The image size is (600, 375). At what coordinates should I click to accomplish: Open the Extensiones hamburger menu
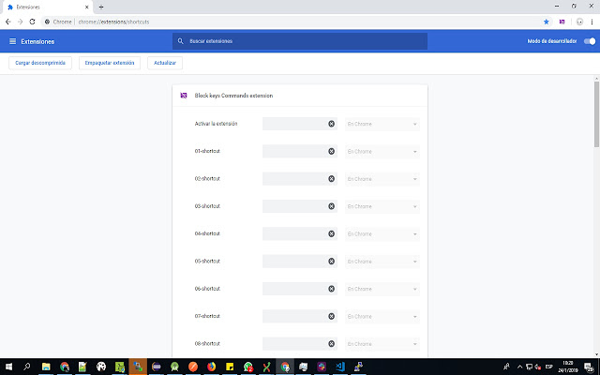coord(12,41)
